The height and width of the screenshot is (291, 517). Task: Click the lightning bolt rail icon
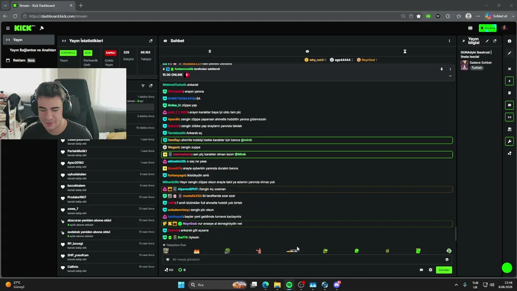pos(509,81)
